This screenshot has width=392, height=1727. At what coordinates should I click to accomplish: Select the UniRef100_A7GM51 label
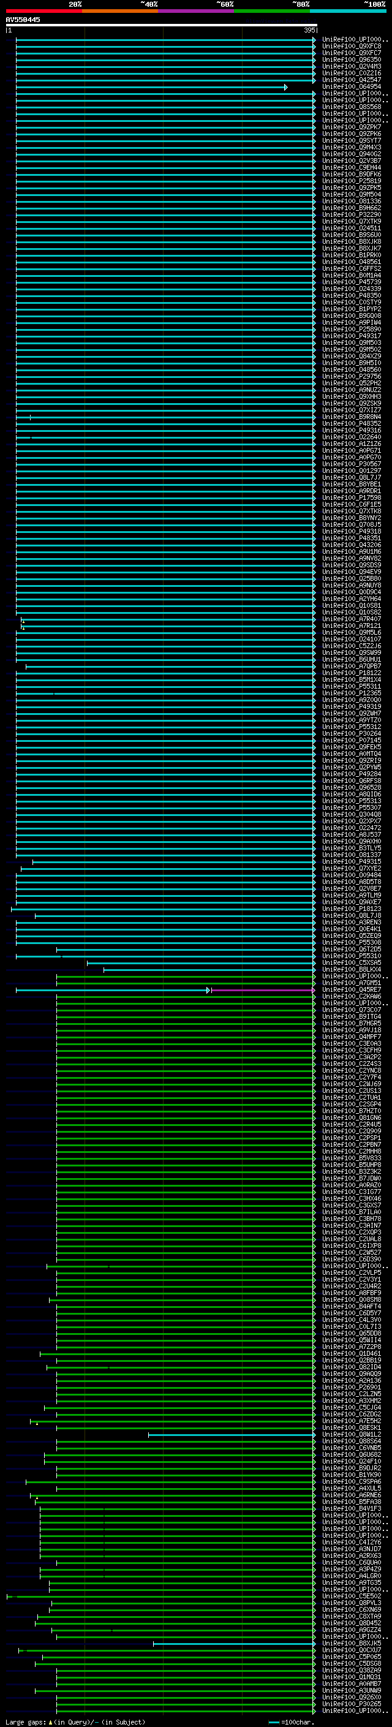(352, 983)
